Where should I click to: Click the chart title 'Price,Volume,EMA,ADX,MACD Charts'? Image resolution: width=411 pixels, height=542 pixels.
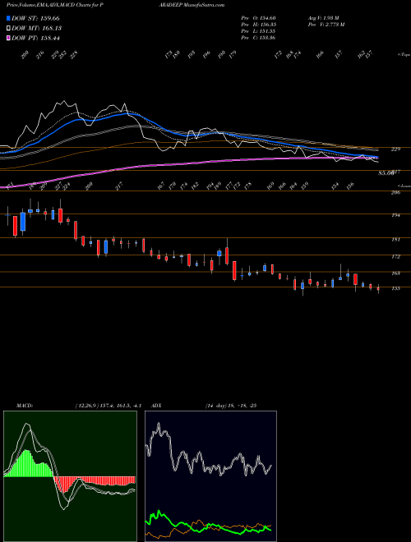[x=48, y=5]
